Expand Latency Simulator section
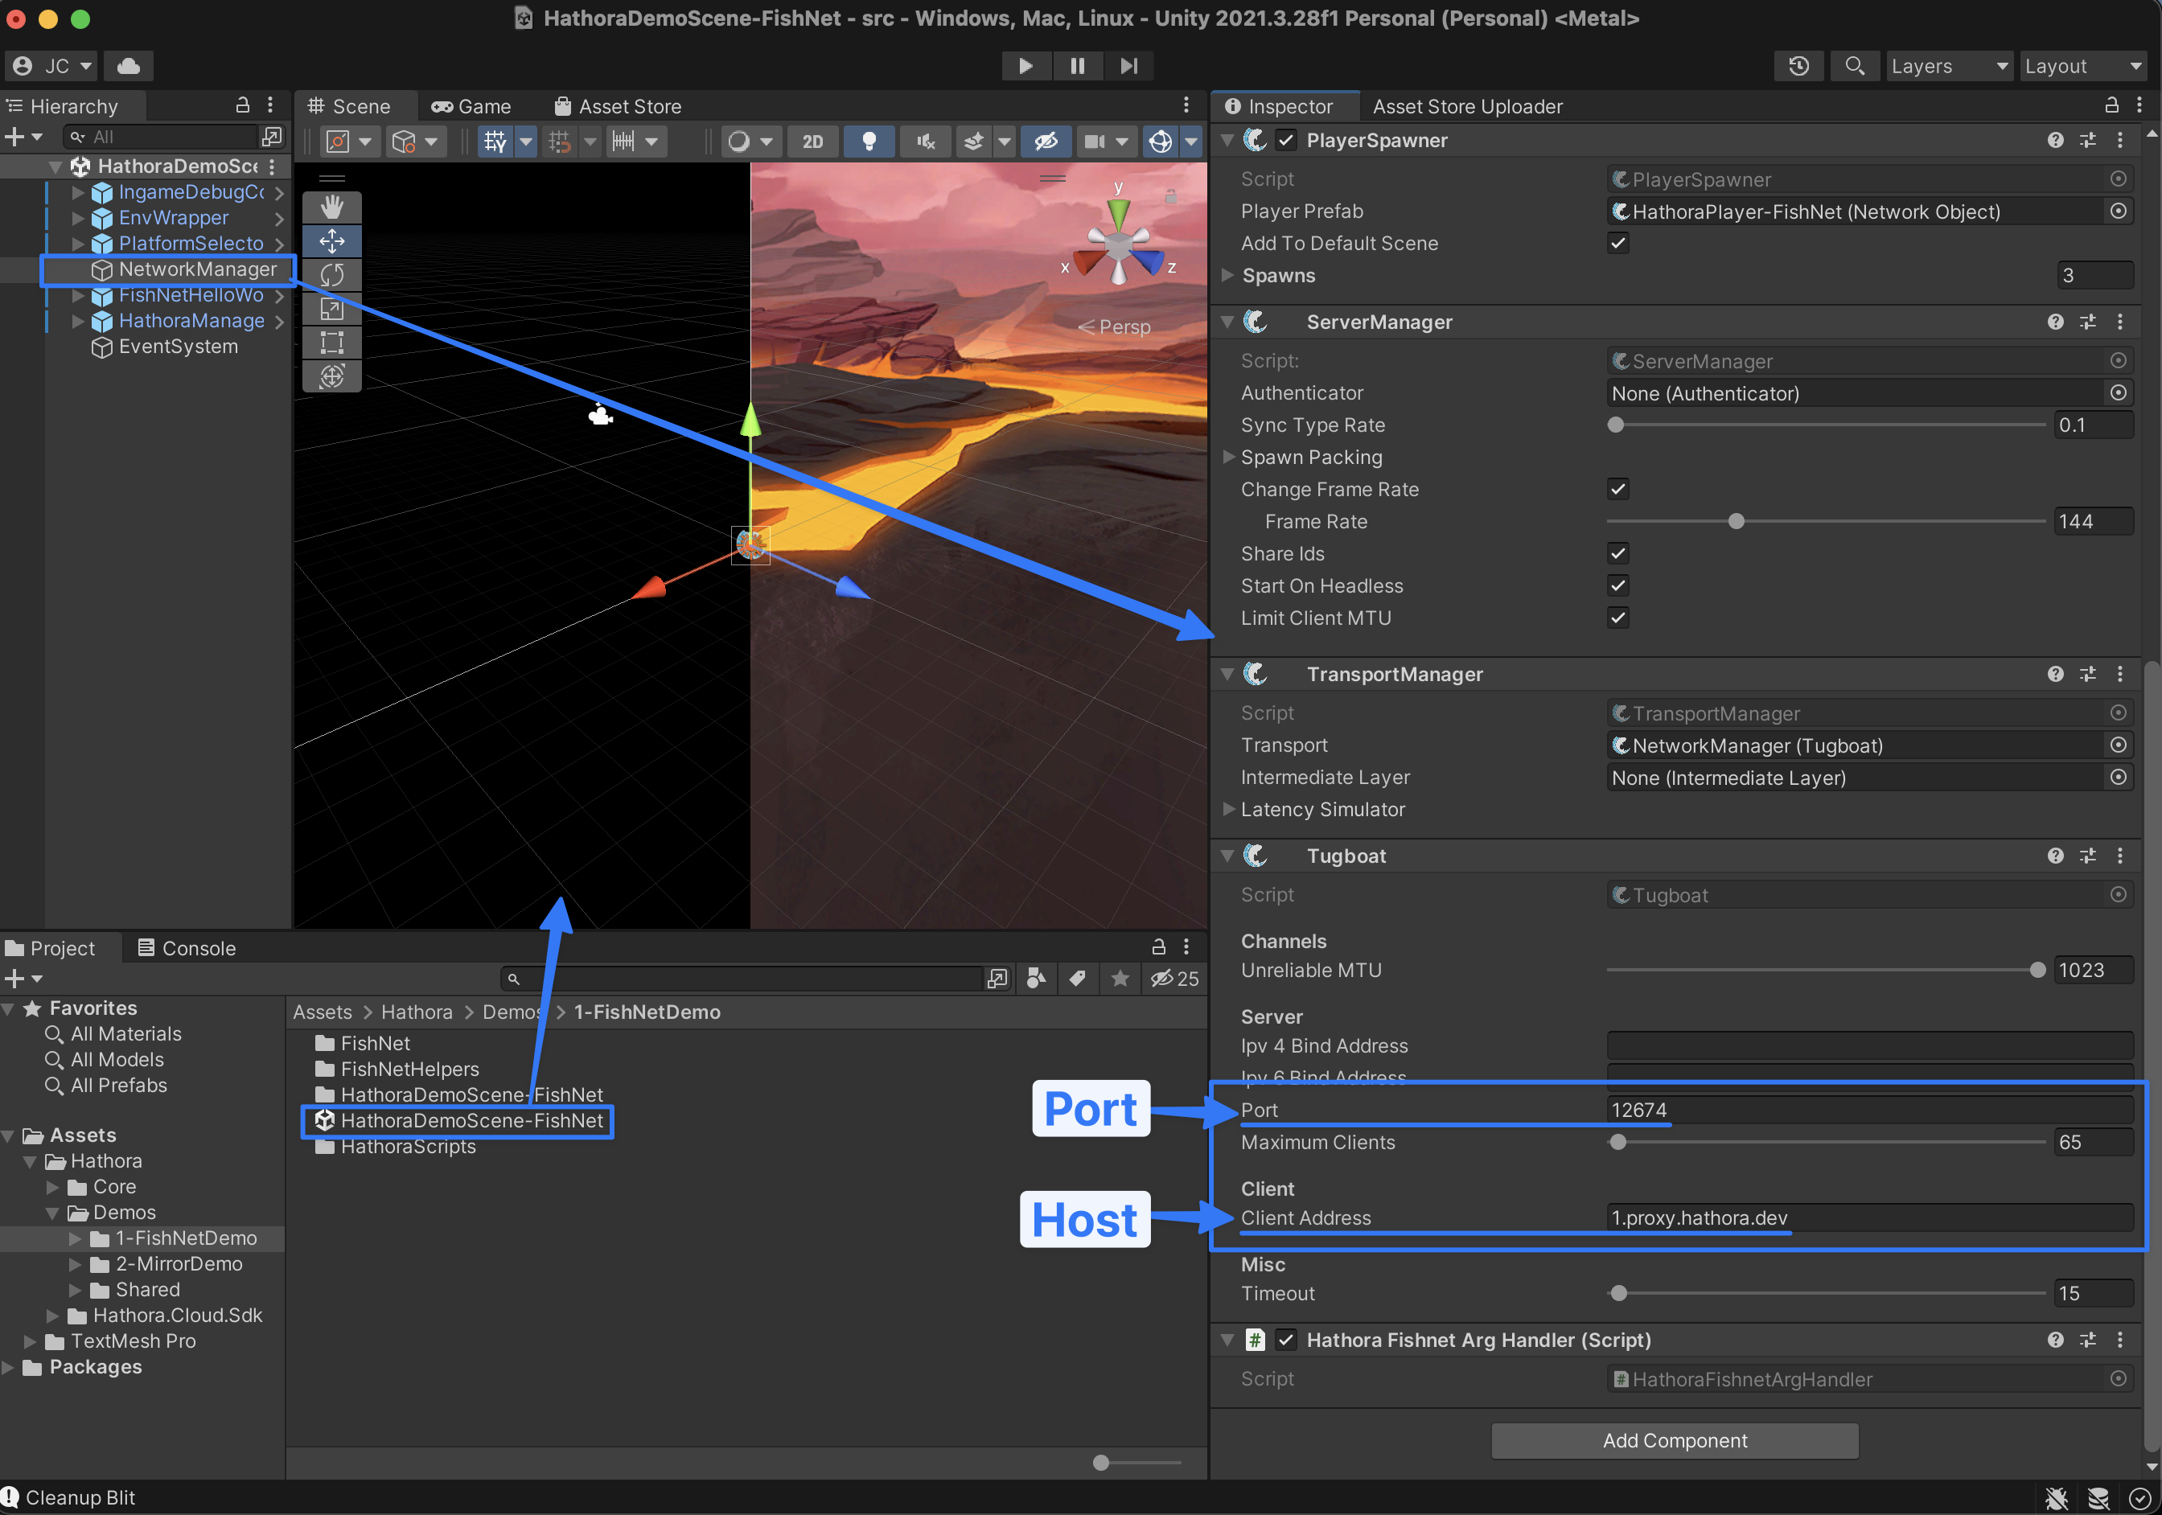The image size is (2162, 1515). point(1228,809)
